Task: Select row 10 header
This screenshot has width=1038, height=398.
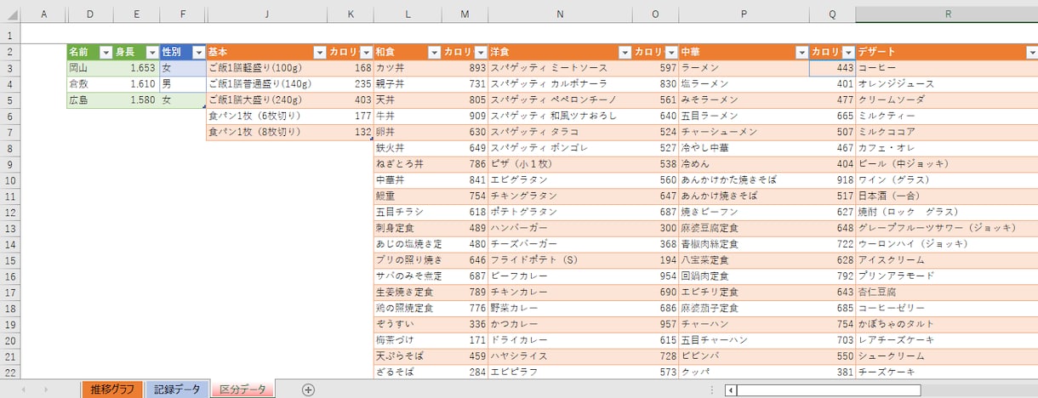Action: click(9, 179)
